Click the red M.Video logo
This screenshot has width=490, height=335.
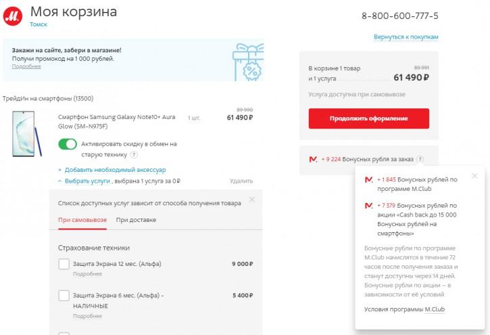13,16
